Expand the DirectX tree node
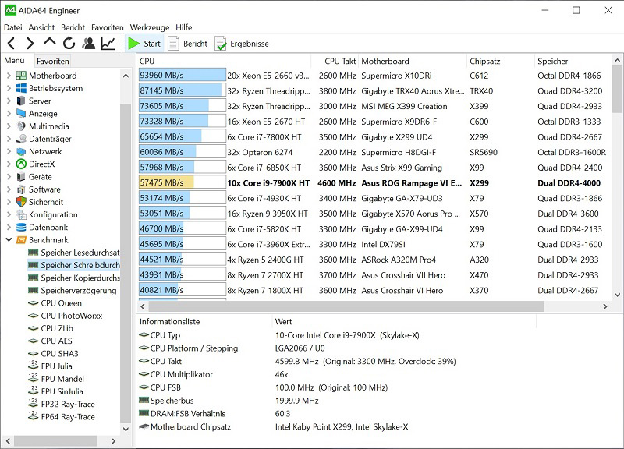The width and height of the screenshot is (624, 449). 9,164
